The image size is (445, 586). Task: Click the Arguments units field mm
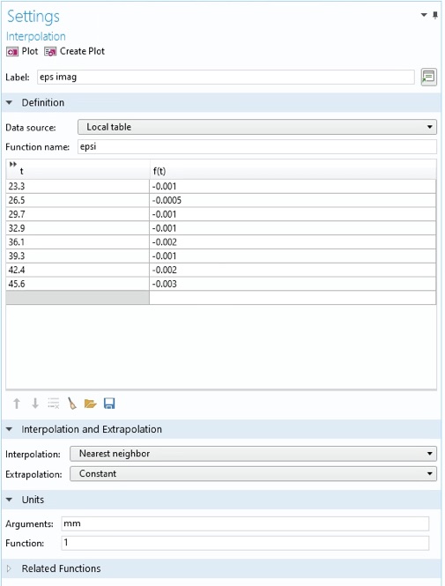coord(245,523)
